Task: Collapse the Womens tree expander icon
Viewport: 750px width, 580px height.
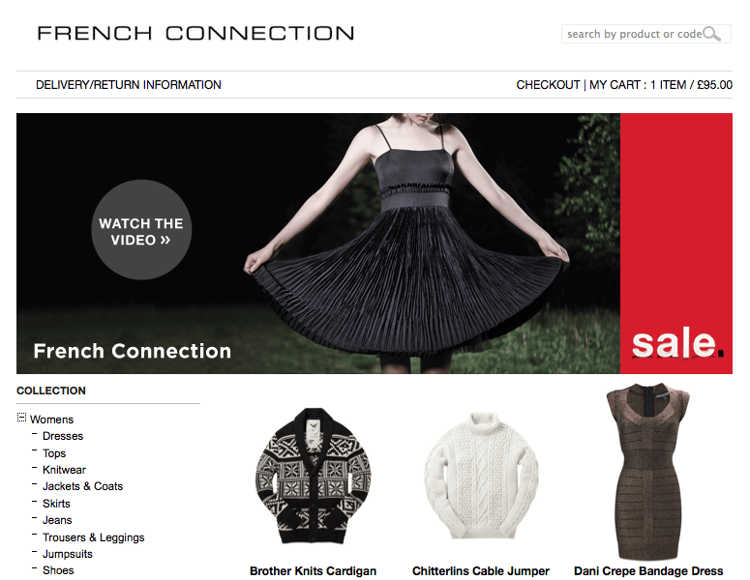Action: 21,418
